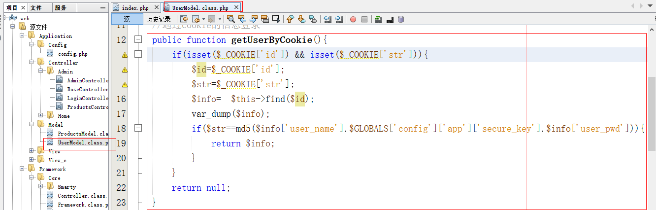Open the 文件 (Files) panel tab
Image resolution: width=656 pixels, height=210 pixels.
coord(36,8)
